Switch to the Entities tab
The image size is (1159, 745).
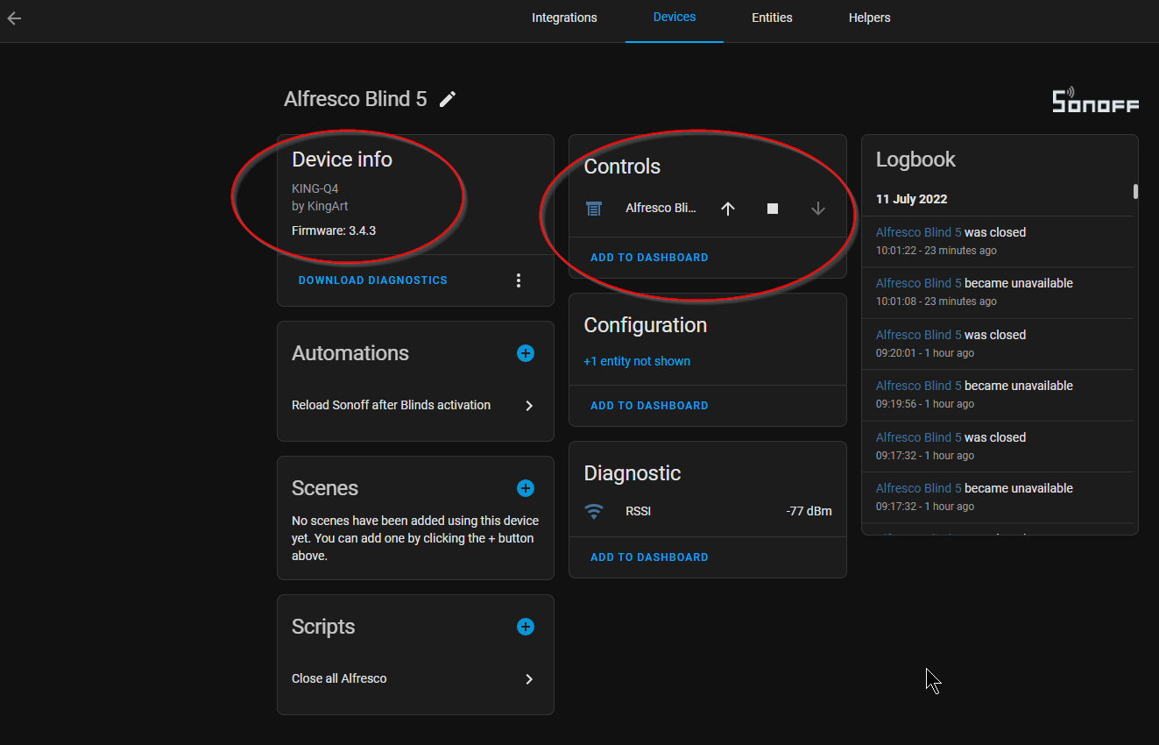pyautogui.click(x=772, y=18)
